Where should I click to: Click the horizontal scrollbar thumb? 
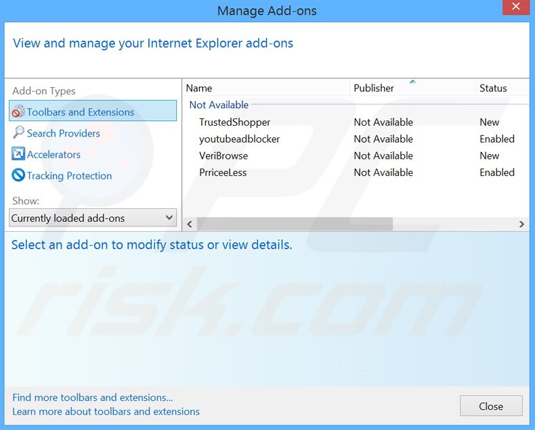pos(294,224)
